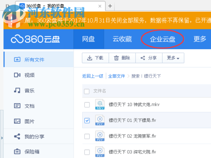The height and width of the screenshot is (158, 211).
Task: Open file 镖行天下 10 神武大炮.mkv
Action: click(134, 104)
